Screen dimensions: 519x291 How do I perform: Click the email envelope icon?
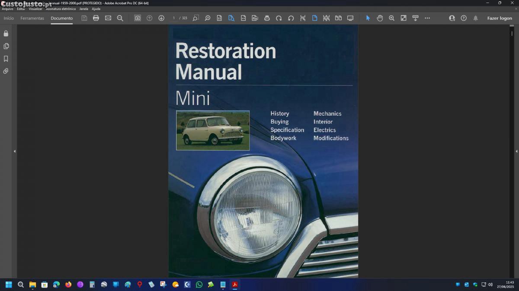point(108,18)
